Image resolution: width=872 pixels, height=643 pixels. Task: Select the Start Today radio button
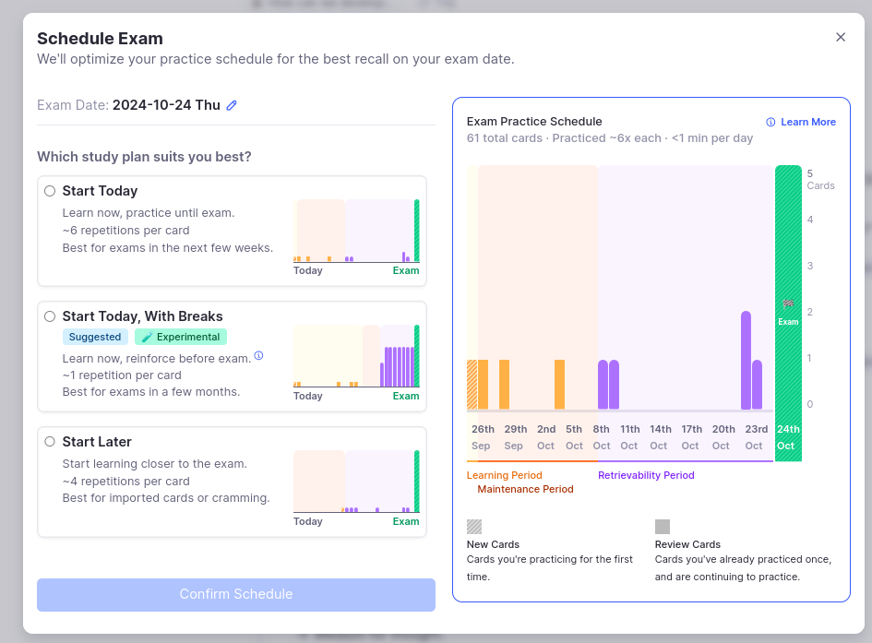50,191
